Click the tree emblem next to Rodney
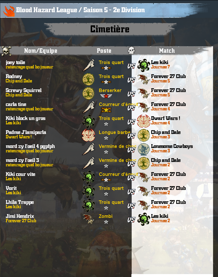The image size is (218, 277). coord(88,79)
